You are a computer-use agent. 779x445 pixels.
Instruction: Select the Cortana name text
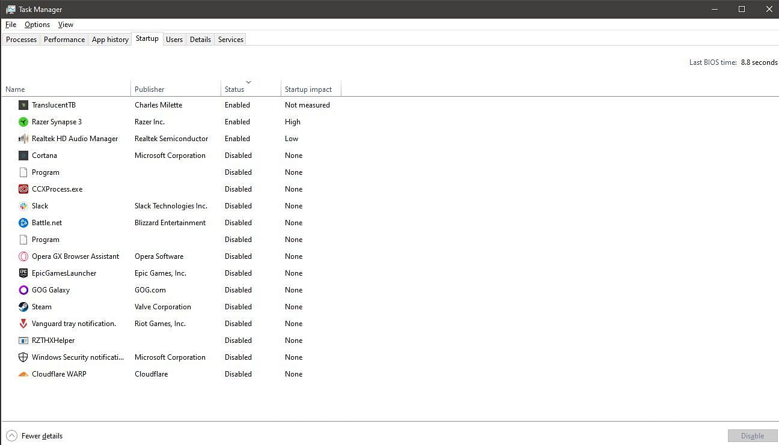[x=44, y=156]
